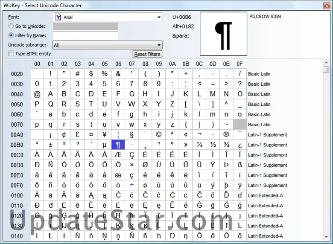Screen dimensions: 333x244
Task: Select the lowercase g in row 0060
Action: [x=131, y=114]
